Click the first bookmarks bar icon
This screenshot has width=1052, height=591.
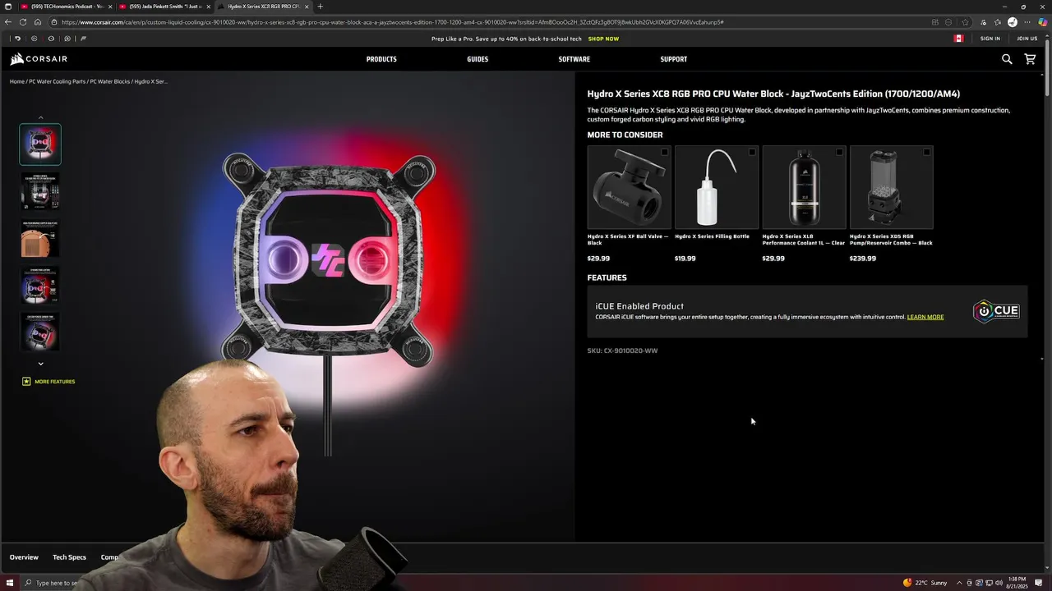tap(17, 39)
